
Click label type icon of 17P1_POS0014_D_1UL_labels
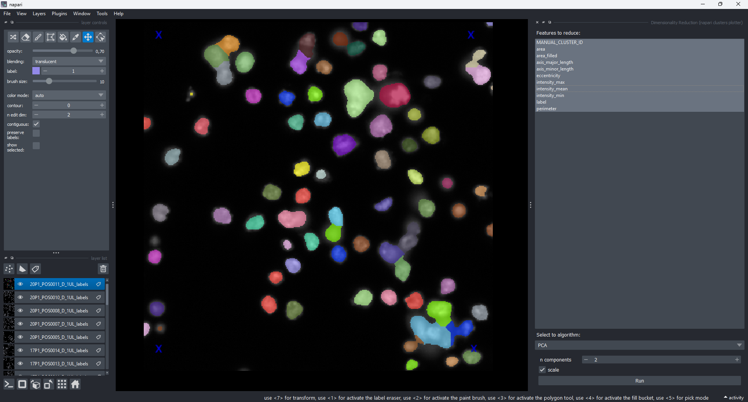tap(99, 351)
